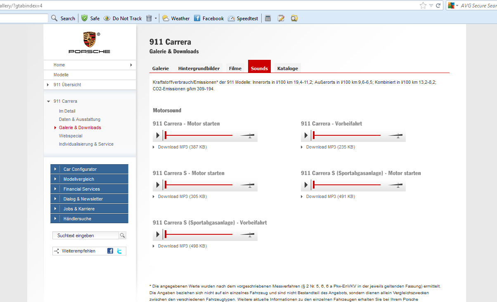Click the Weiterempfehlen share link

tap(78, 251)
